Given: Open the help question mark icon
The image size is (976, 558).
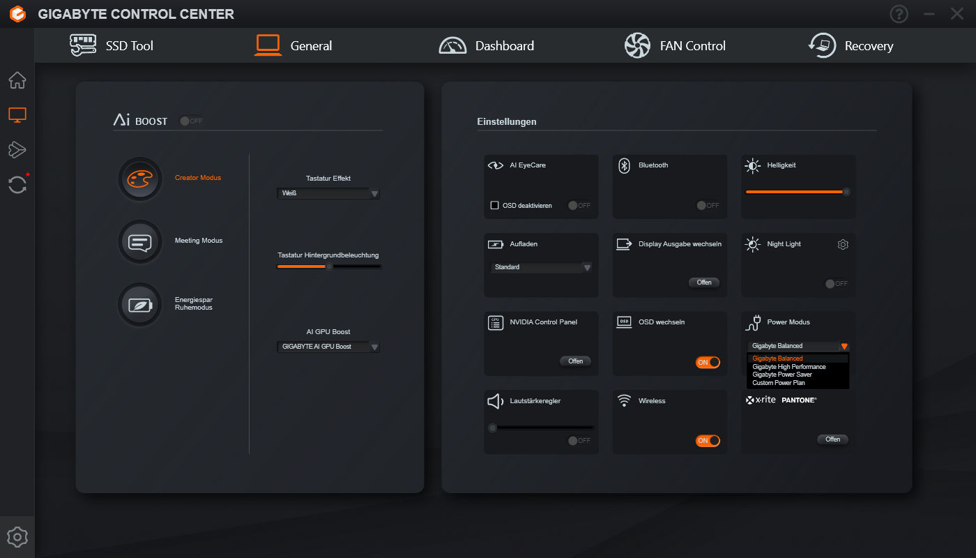Looking at the screenshot, I should click(899, 14).
